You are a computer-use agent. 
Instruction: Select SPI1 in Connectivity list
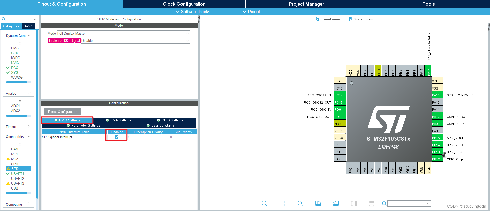coord(15,164)
